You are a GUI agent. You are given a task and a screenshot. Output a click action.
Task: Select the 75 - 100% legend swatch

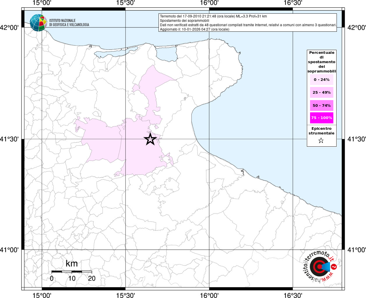pos(321,118)
